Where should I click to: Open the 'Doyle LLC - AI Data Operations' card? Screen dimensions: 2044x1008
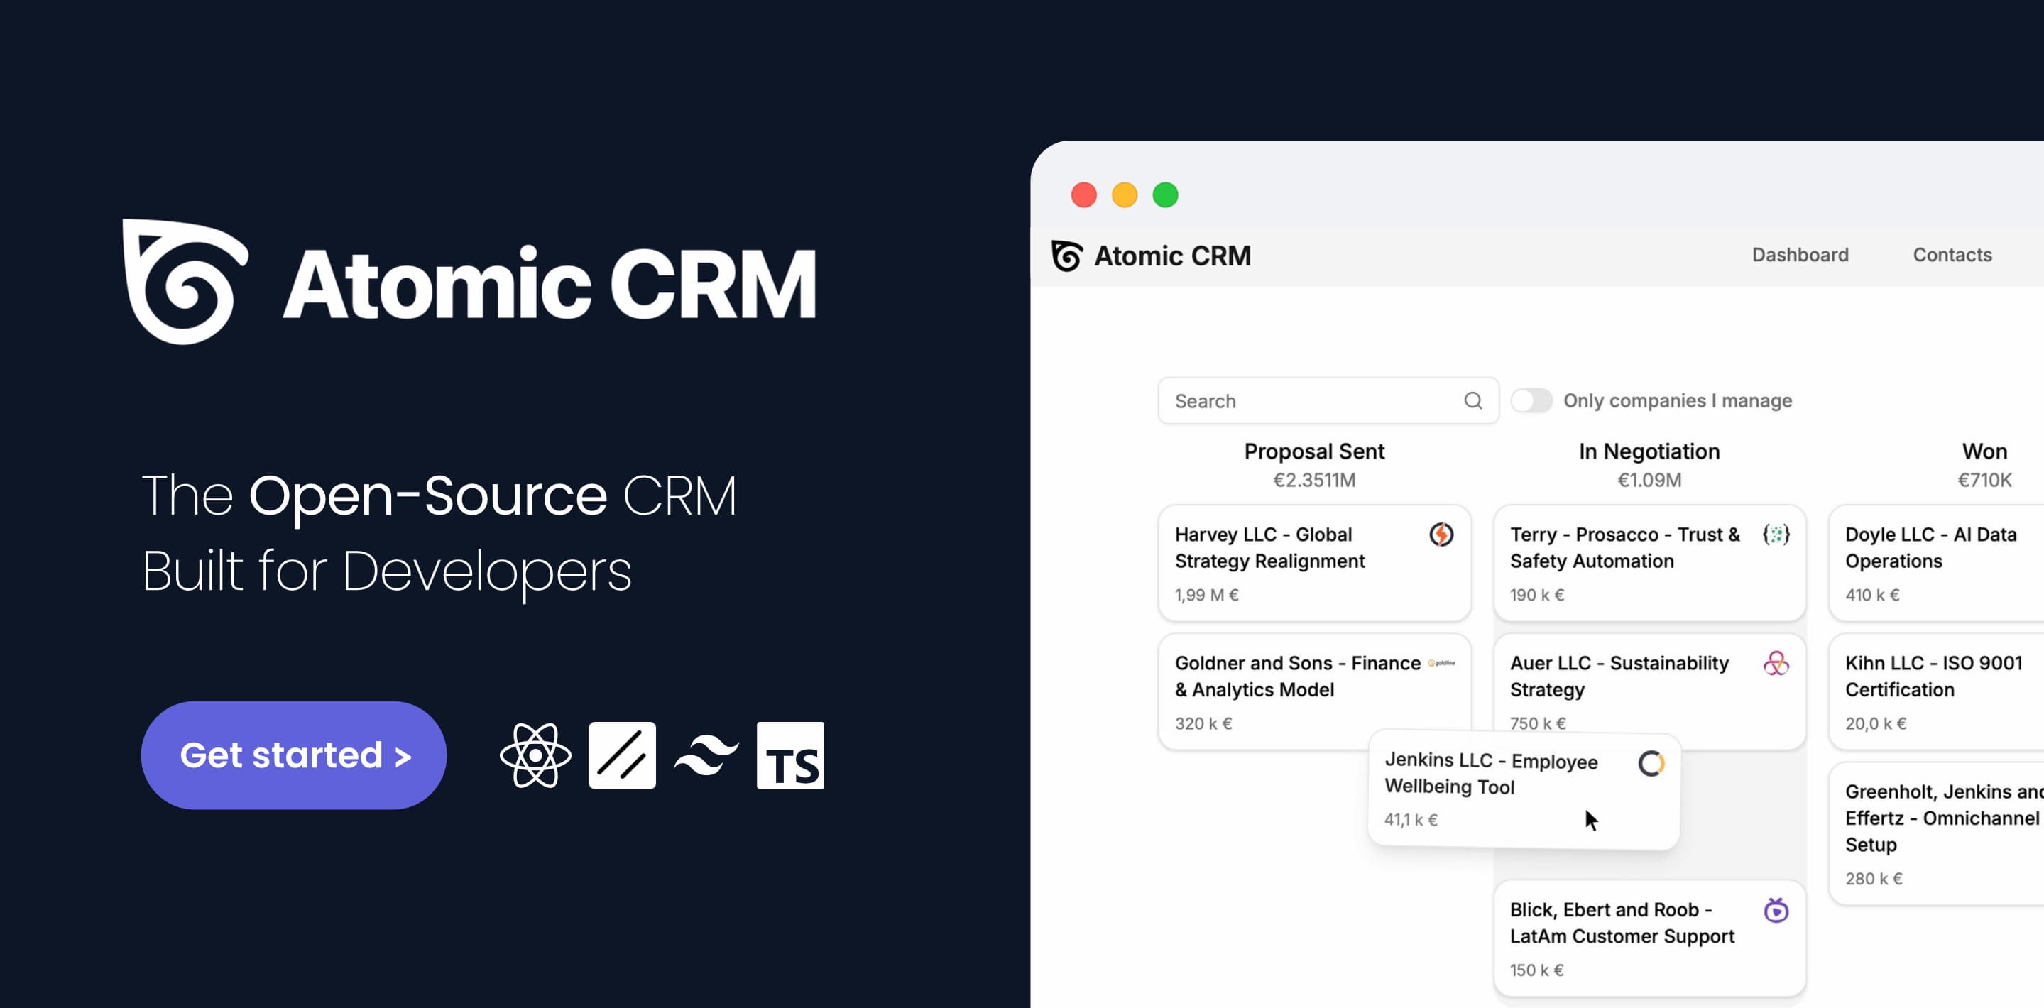tap(1936, 562)
